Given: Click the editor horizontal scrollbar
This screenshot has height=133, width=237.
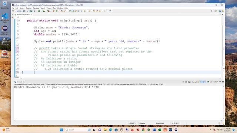Looking at the screenshot, I should [120, 78].
